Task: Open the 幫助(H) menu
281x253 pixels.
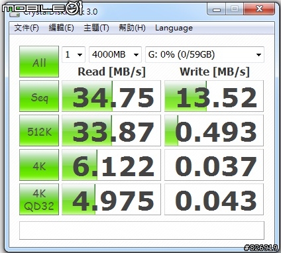Action: point(132,28)
